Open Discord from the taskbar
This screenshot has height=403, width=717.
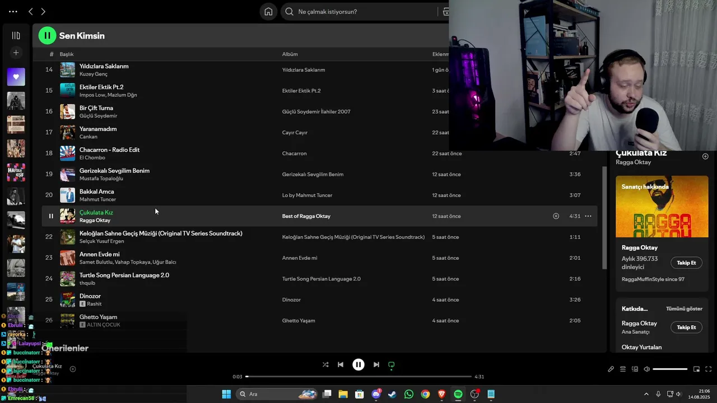point(376,394)
